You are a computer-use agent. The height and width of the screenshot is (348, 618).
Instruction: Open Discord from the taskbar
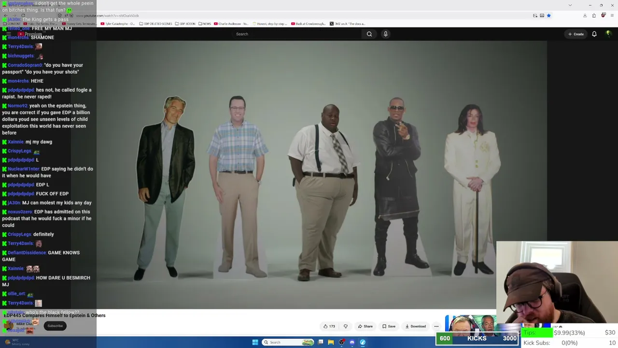tap(352, 342)
